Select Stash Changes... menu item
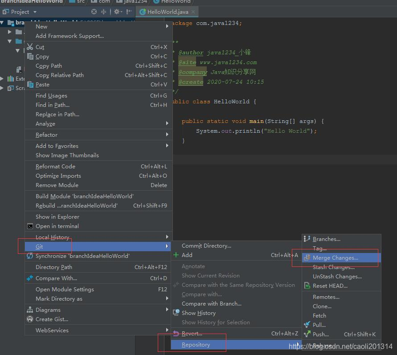 341,267
